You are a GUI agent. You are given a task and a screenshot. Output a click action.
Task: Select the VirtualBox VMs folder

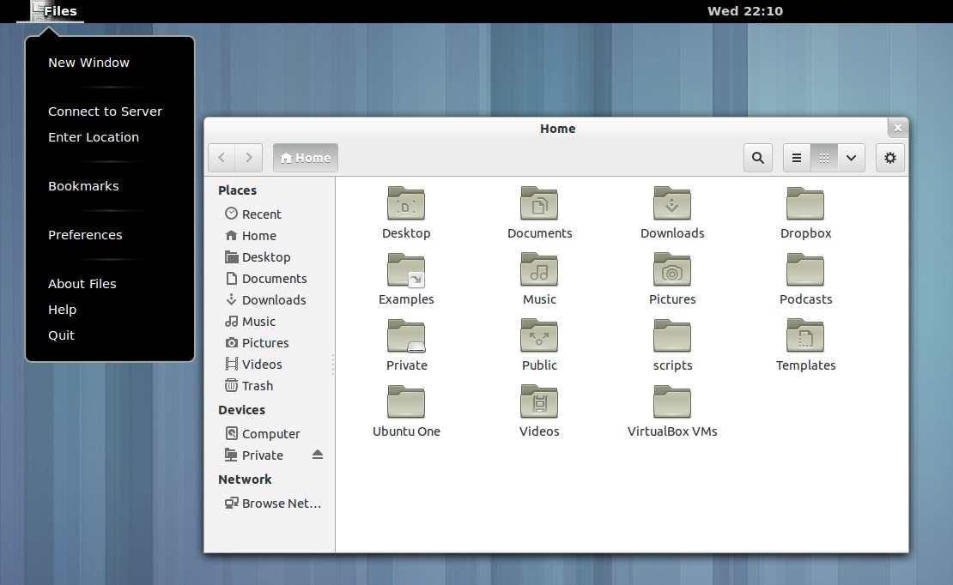[x=672, y=403]
